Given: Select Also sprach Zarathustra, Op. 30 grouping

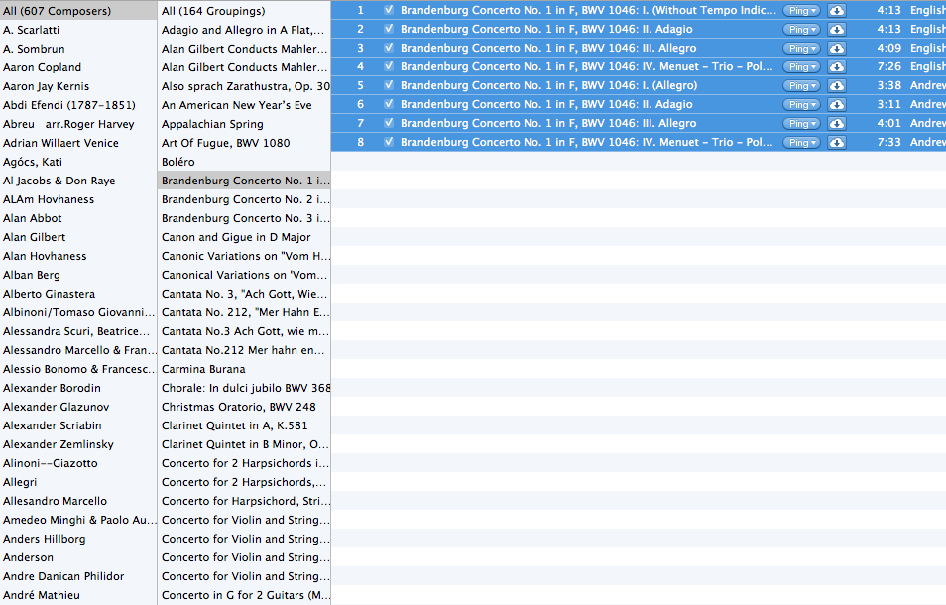Looking at the screenshot, I should tap(244, 86).
